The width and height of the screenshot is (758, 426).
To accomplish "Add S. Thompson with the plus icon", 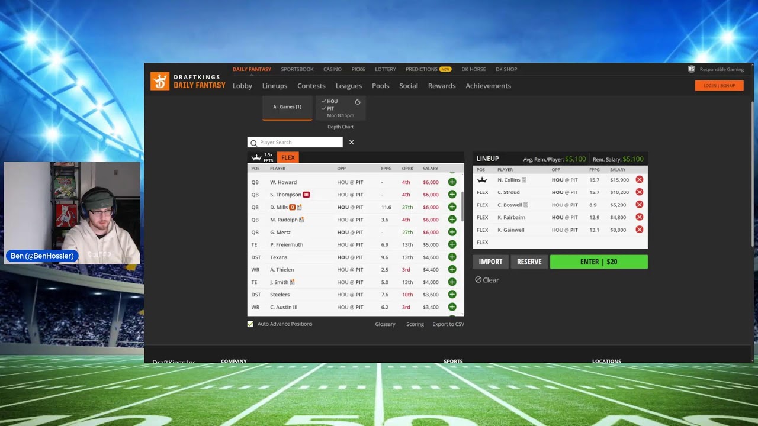I will 452,195.
